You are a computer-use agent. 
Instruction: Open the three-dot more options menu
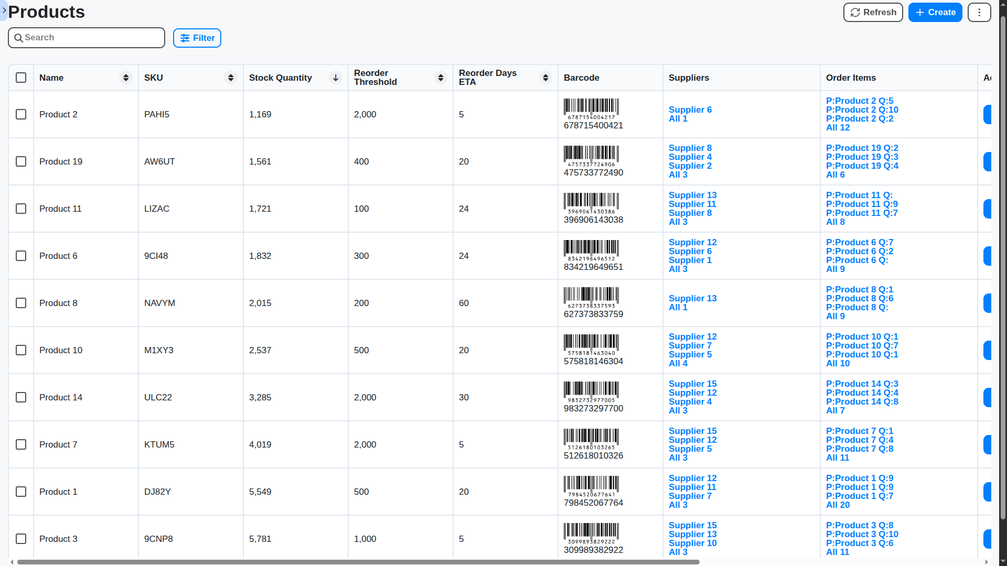[979, 12]
